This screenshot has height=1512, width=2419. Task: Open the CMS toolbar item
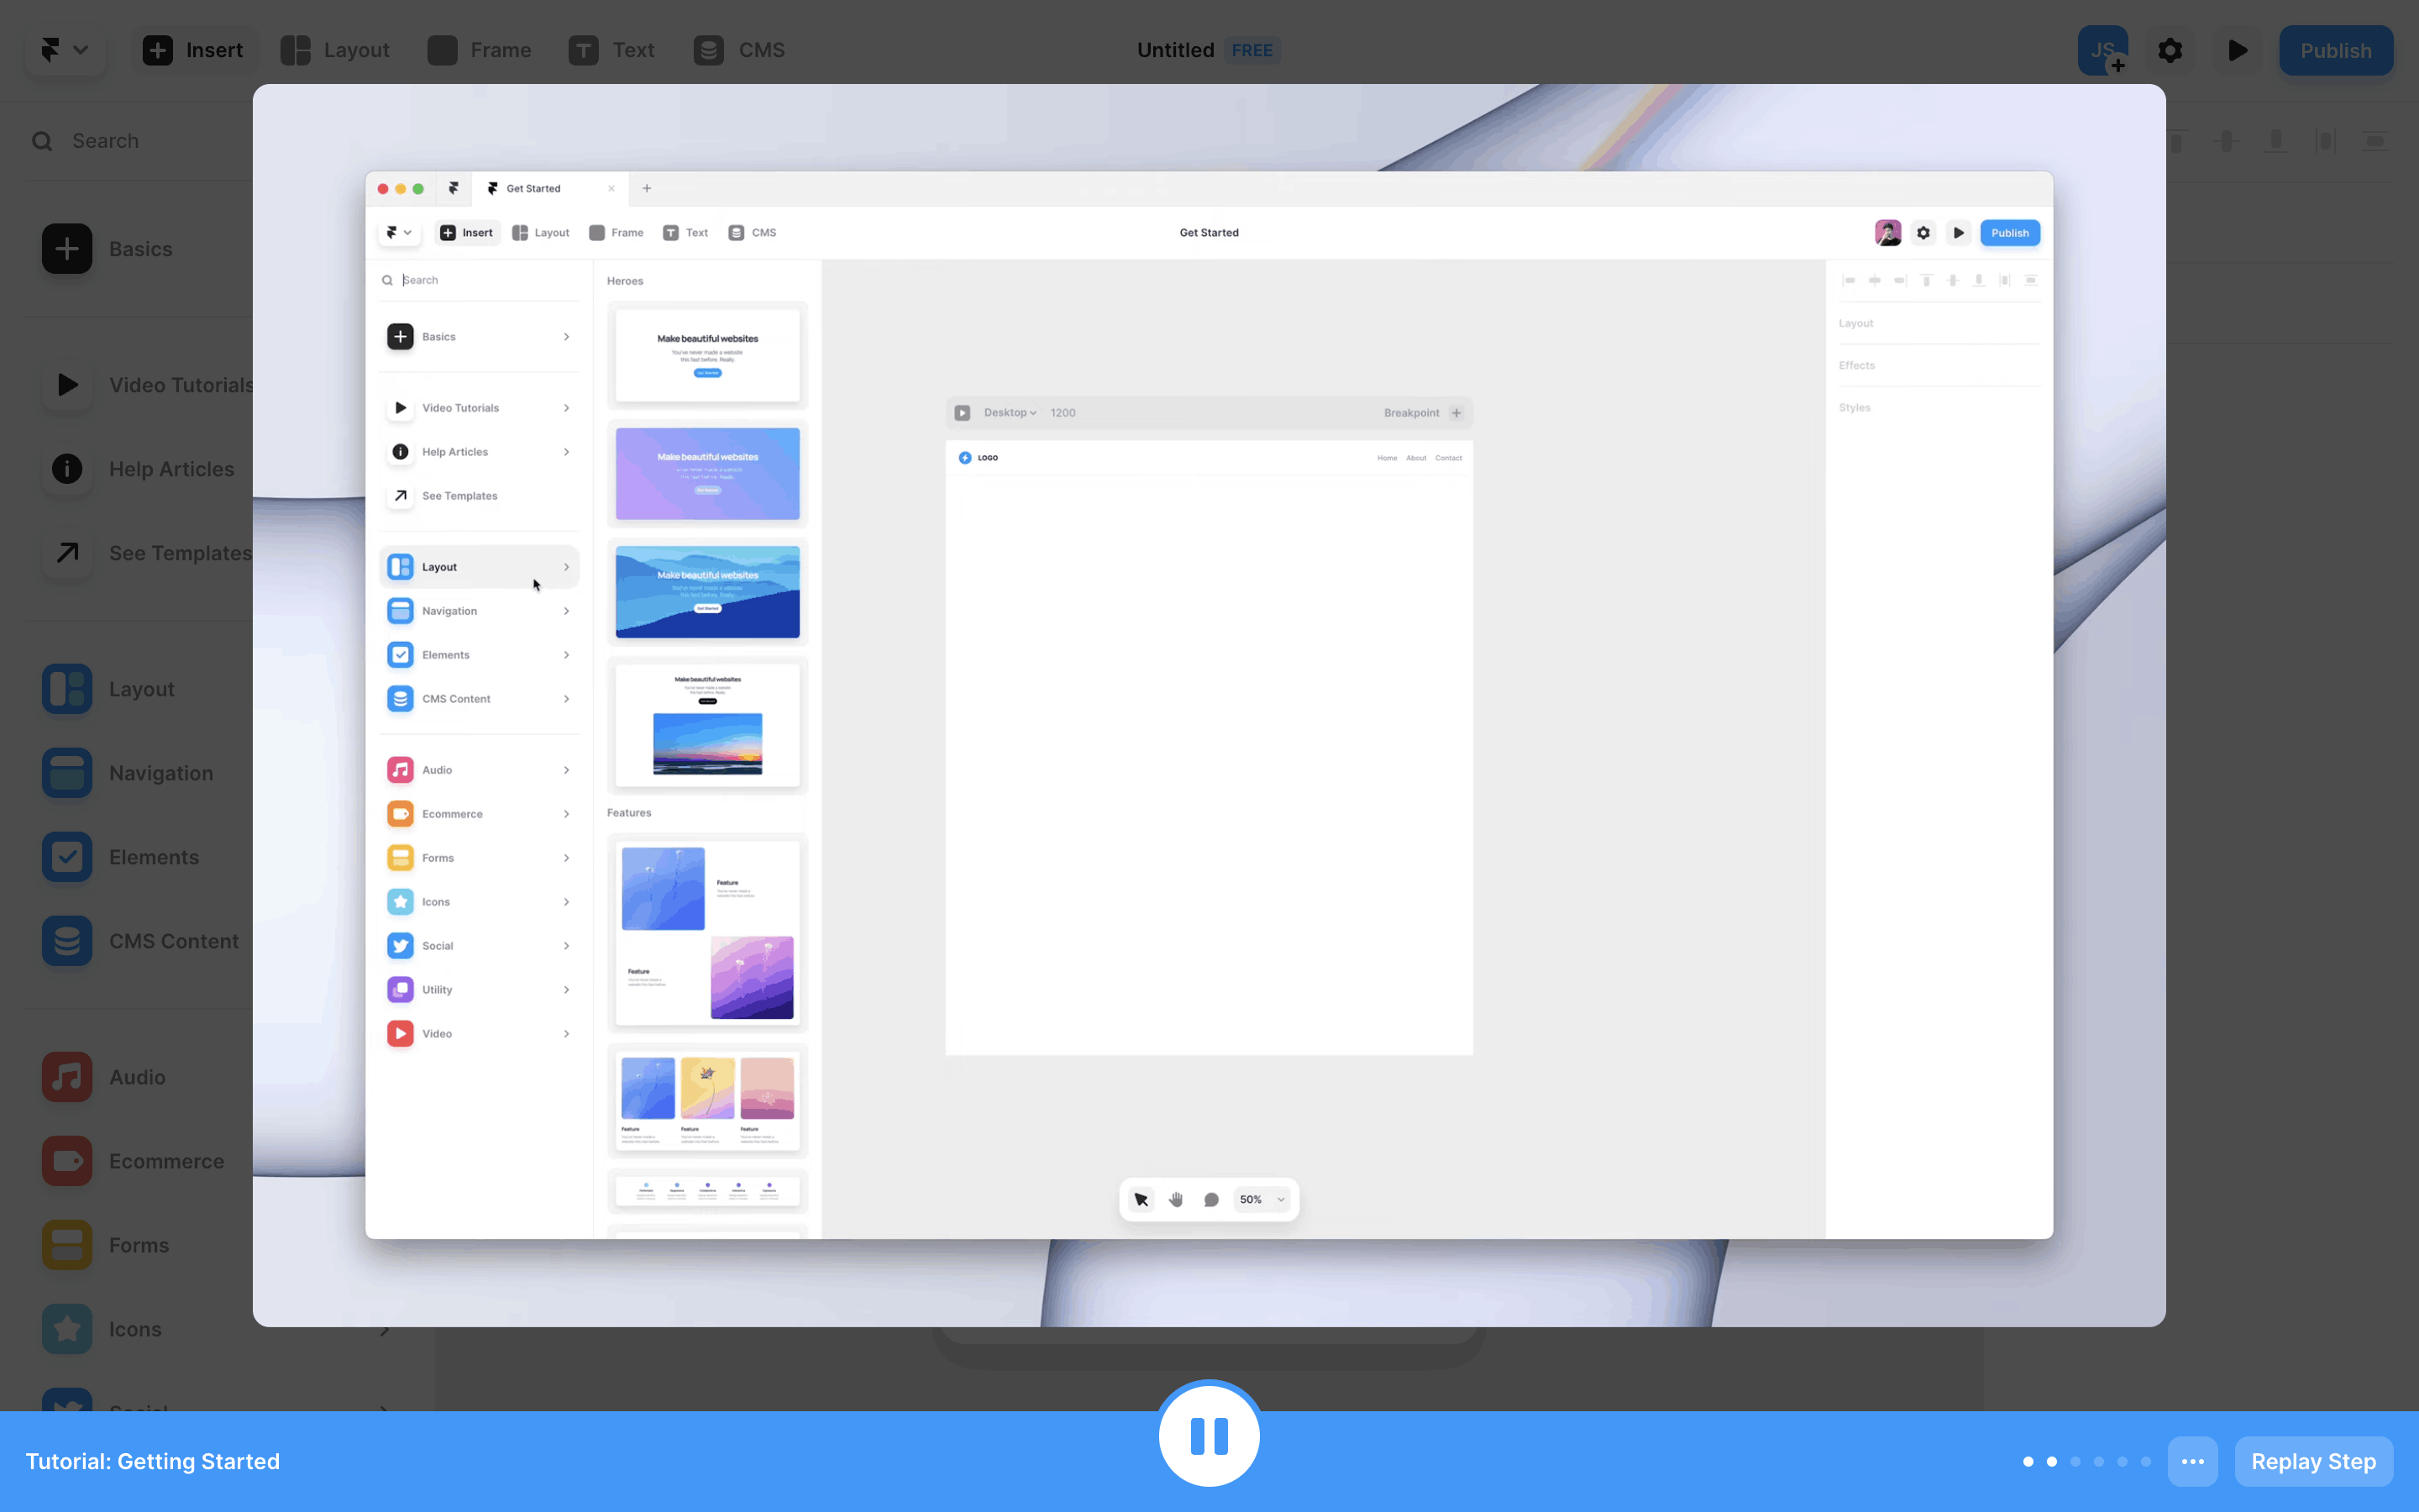pyautogui.click(x=740, y=50)
